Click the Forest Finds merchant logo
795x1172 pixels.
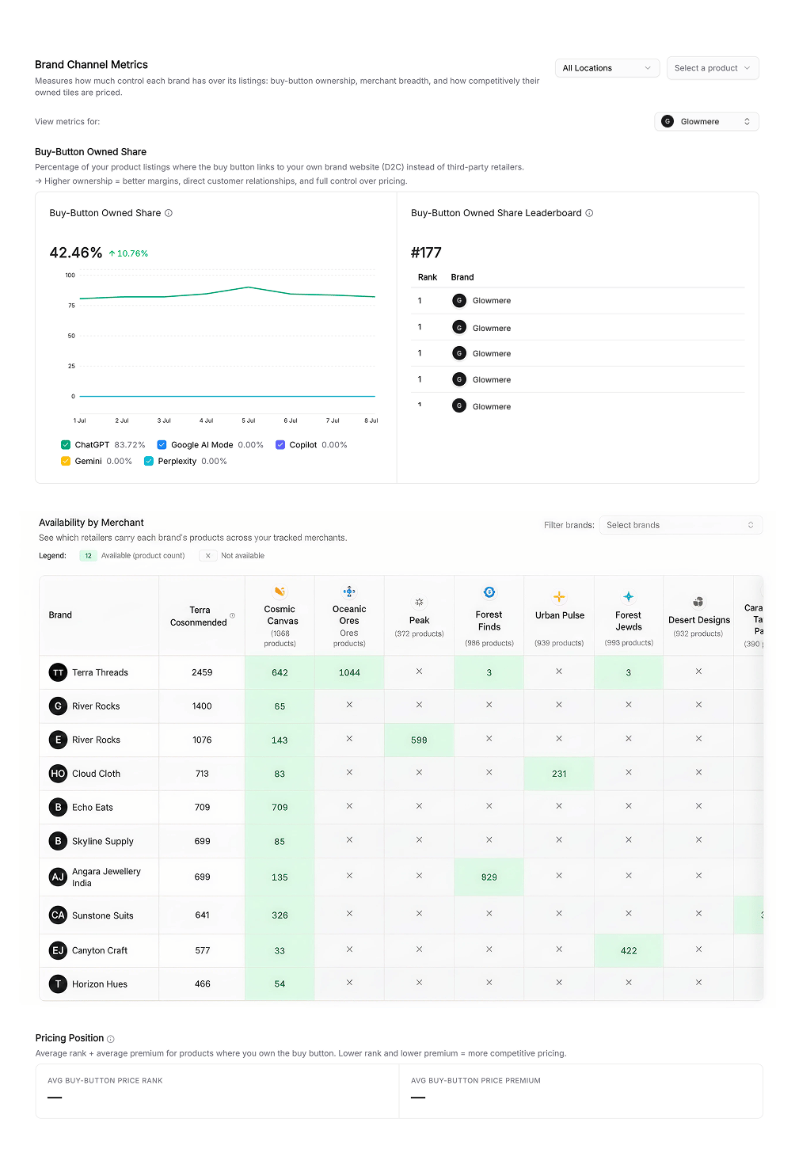[x=489, y=592]
